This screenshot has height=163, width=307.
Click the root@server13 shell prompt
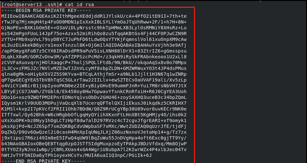pyautogui.click(x=32, y=4)
